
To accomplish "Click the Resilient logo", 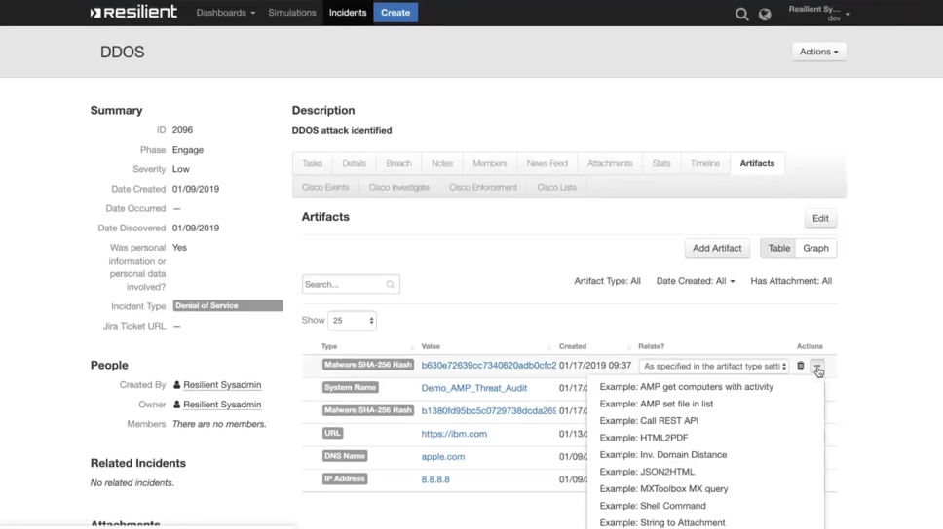I will coord(133,13).
